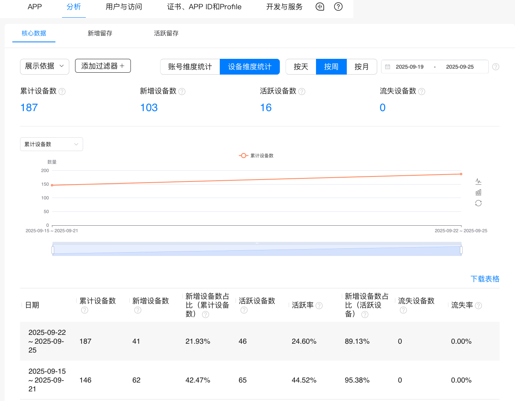Screen dimensions: 515x401
Task: Select 按天 time granularity
Action: [x=301, y=67]
